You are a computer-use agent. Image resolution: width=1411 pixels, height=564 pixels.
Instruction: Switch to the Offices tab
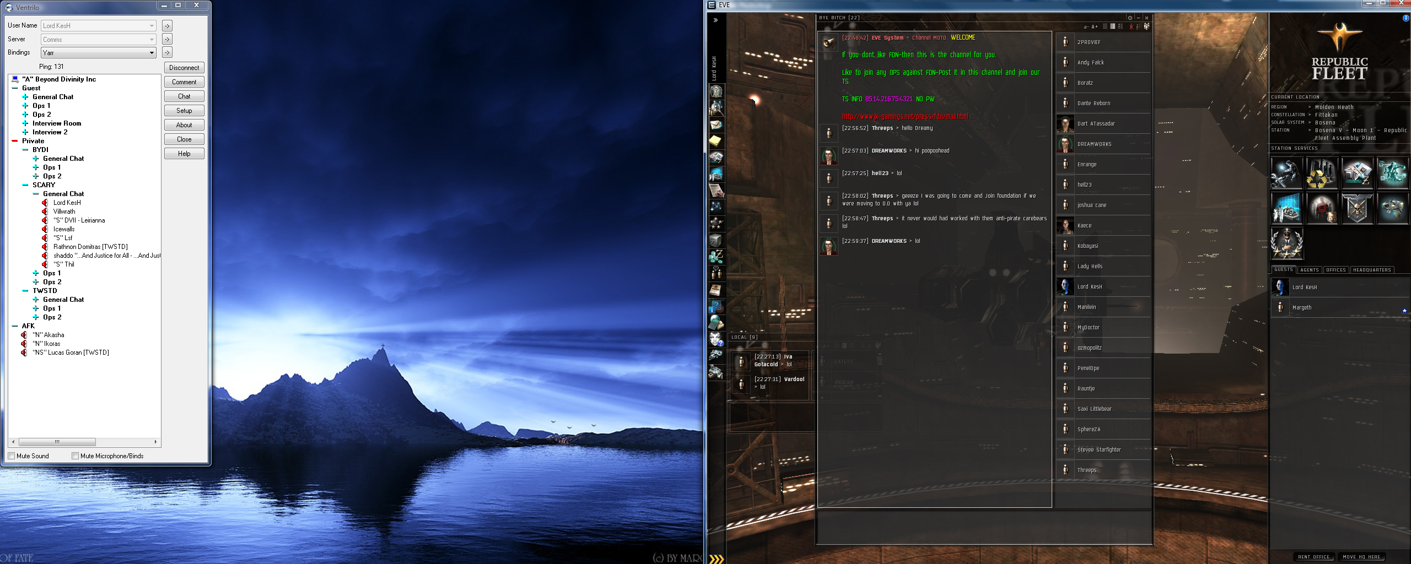click(1336, 270)
